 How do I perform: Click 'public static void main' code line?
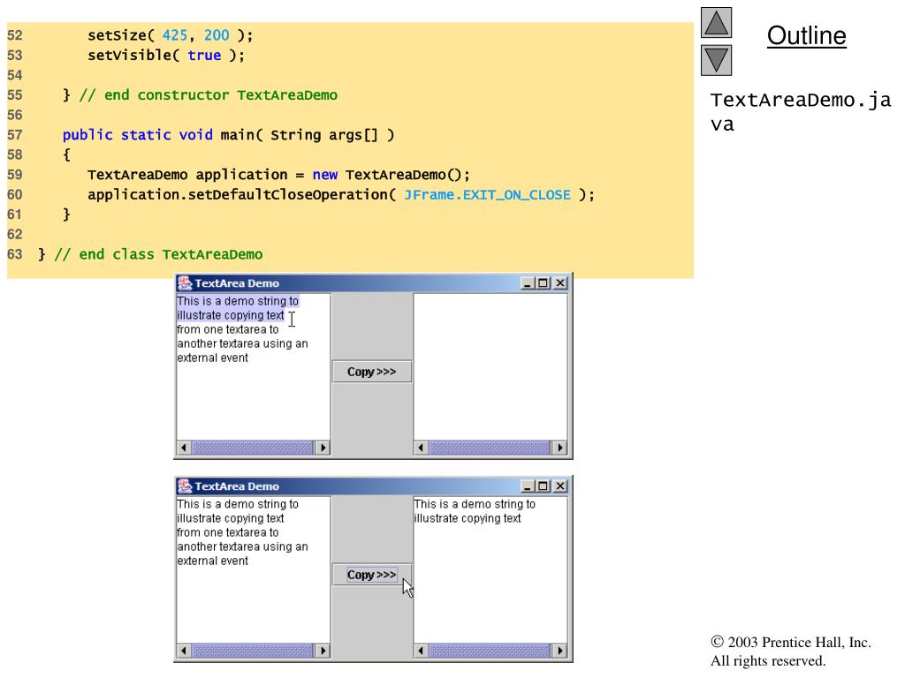tap(229, 135)
